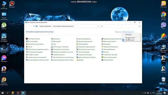Open Дата и время

coord(56,41)
